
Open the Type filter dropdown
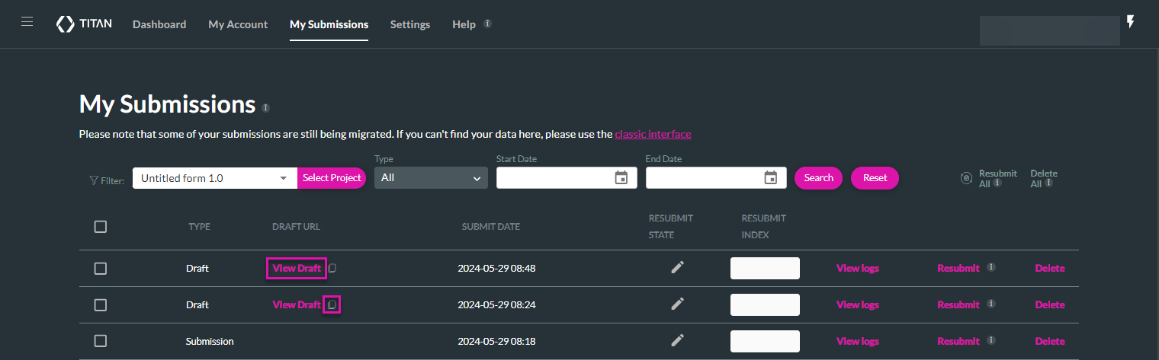tap(430, 178)
